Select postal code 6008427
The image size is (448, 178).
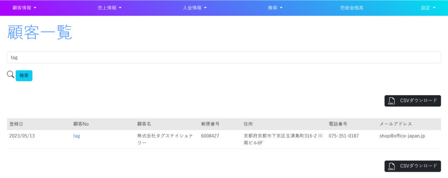pyautogui.click(x=210, y=136)
